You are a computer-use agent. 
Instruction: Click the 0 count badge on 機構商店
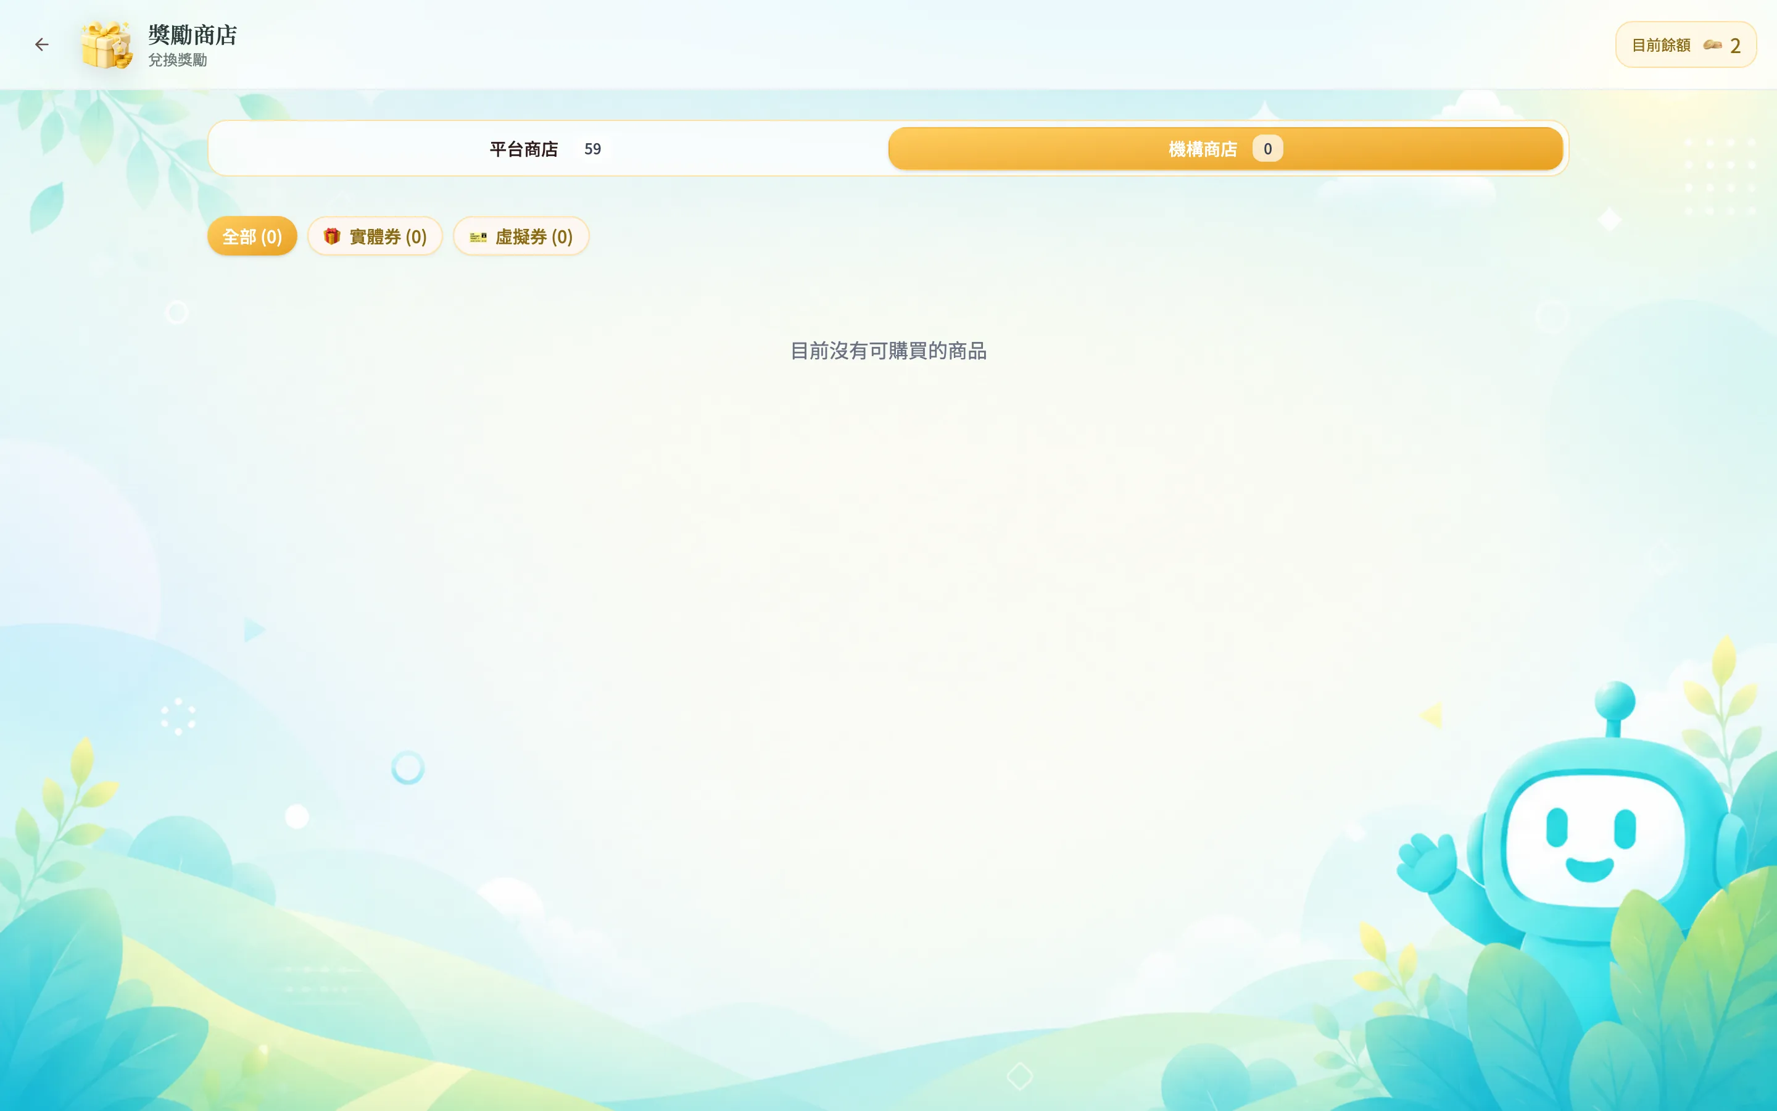[x=1267, y=148]
